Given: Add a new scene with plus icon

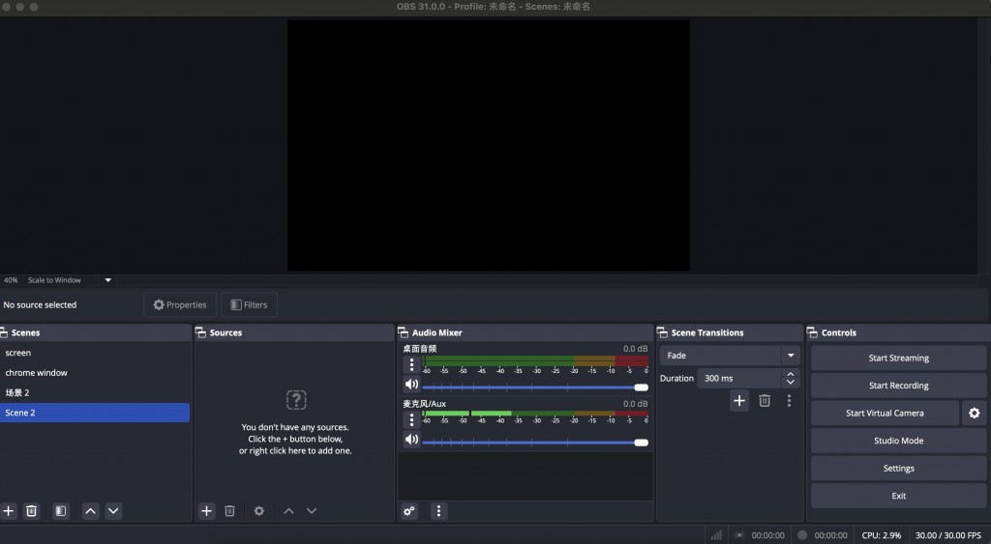Looking at the screenshot, I should click(x=9, y=511).
